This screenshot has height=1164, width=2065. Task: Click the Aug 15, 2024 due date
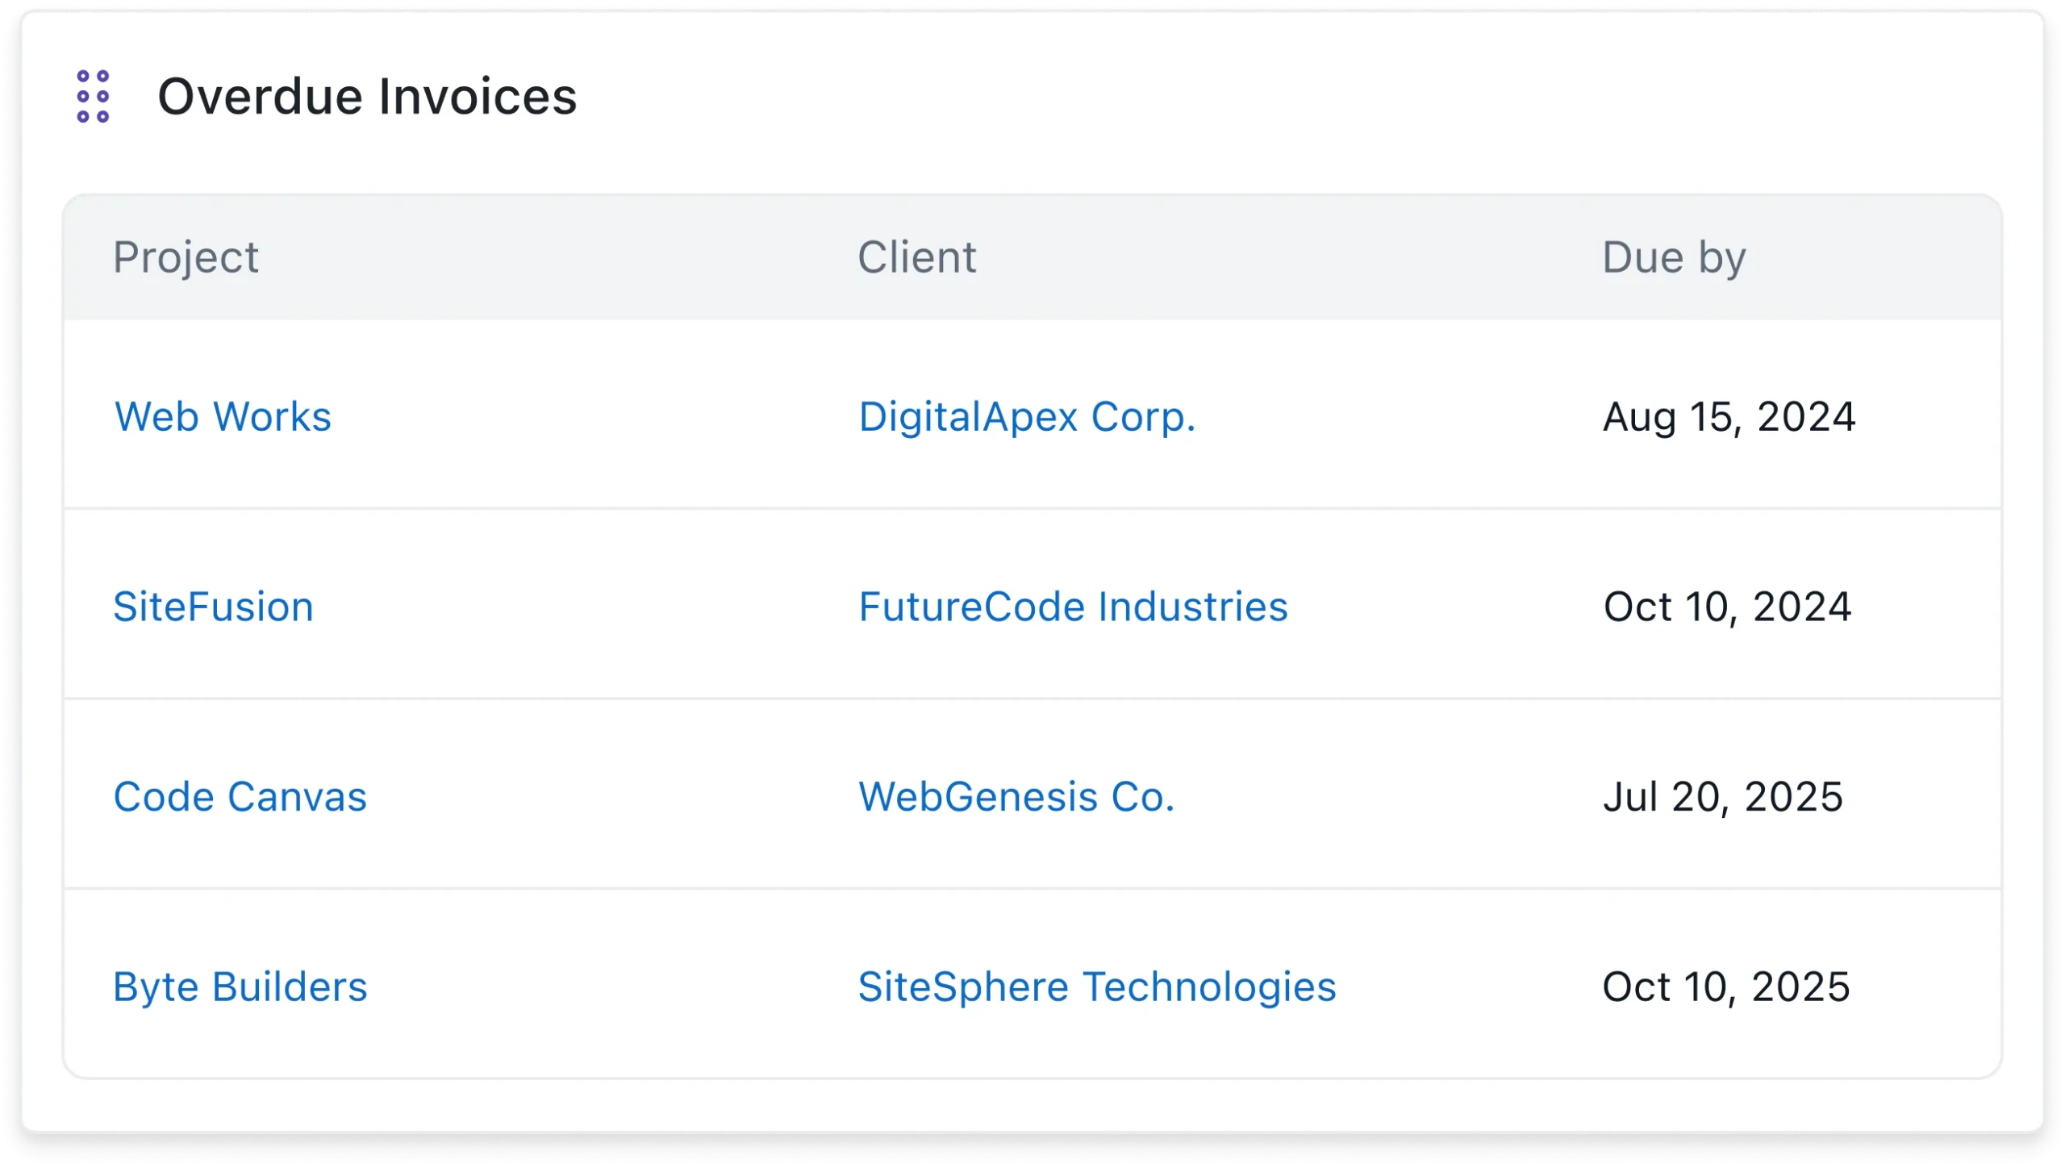point(1729,416)
